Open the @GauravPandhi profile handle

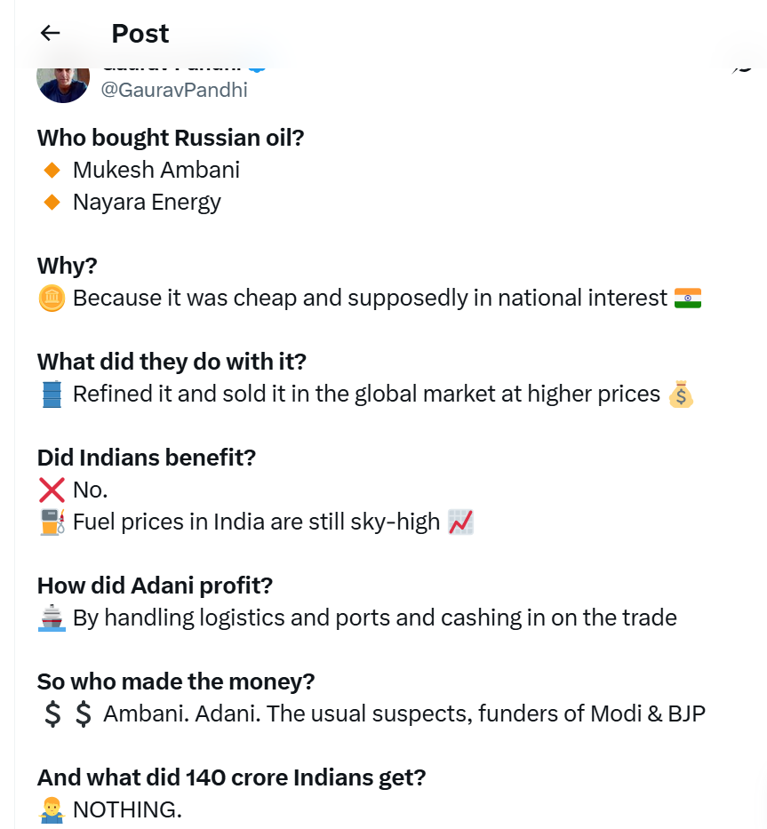pos(174,90)
